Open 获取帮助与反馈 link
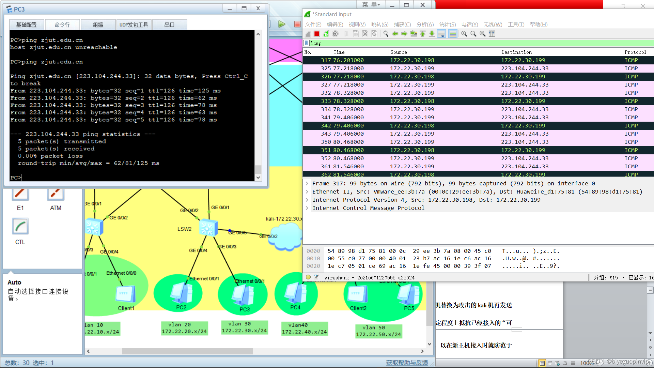Viewport: 654px width, 368px height. pos(407,363)
